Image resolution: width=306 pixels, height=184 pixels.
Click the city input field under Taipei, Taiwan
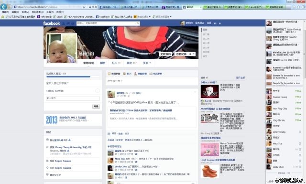(73, 98)
